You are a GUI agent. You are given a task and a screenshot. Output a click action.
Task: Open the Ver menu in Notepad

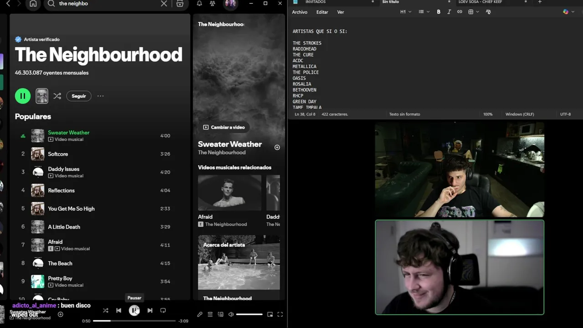tap(340, 12)
